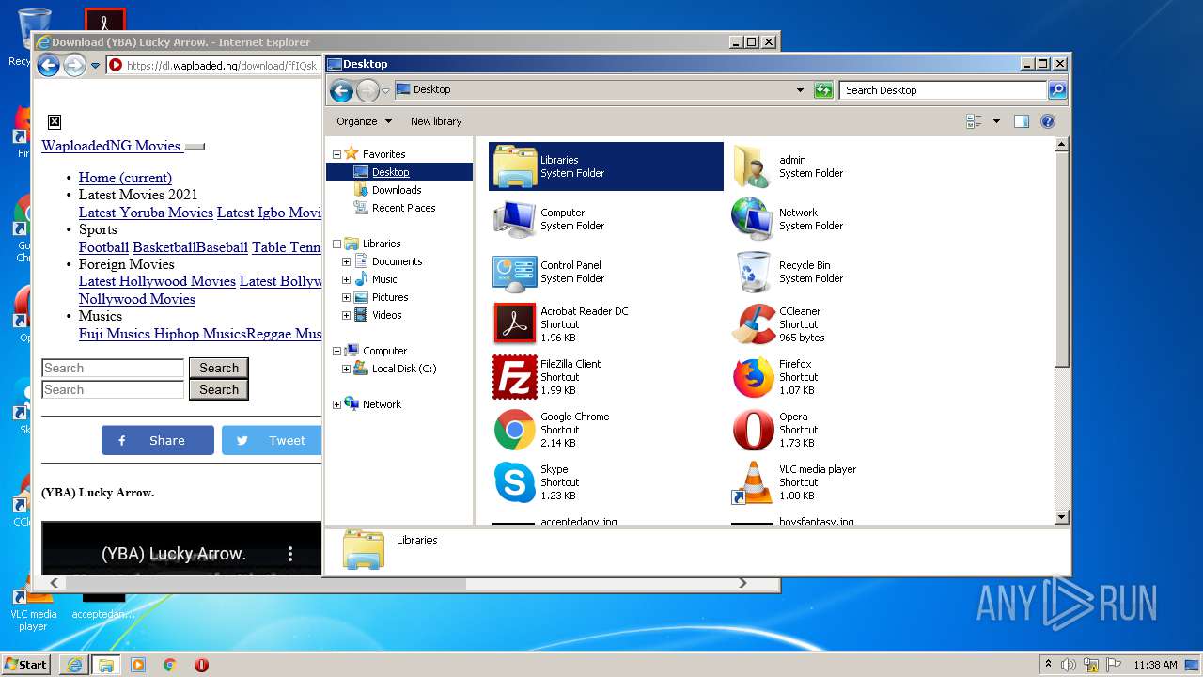
Task: Click IE horizontal scrollbar right arrow
Action: (x=742, y=583)
